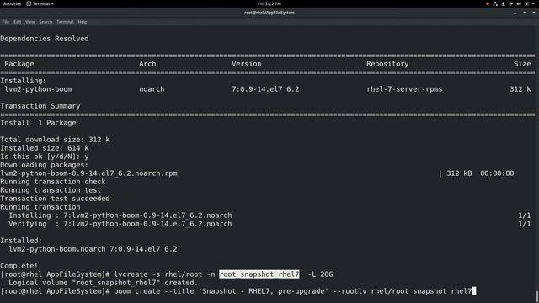Click the rpm filename lvm2-python-boom-0.9-14.el7_6.2.noarch.rpm
The width and height of the screenshot is (539, 303).
click(88, 173)
